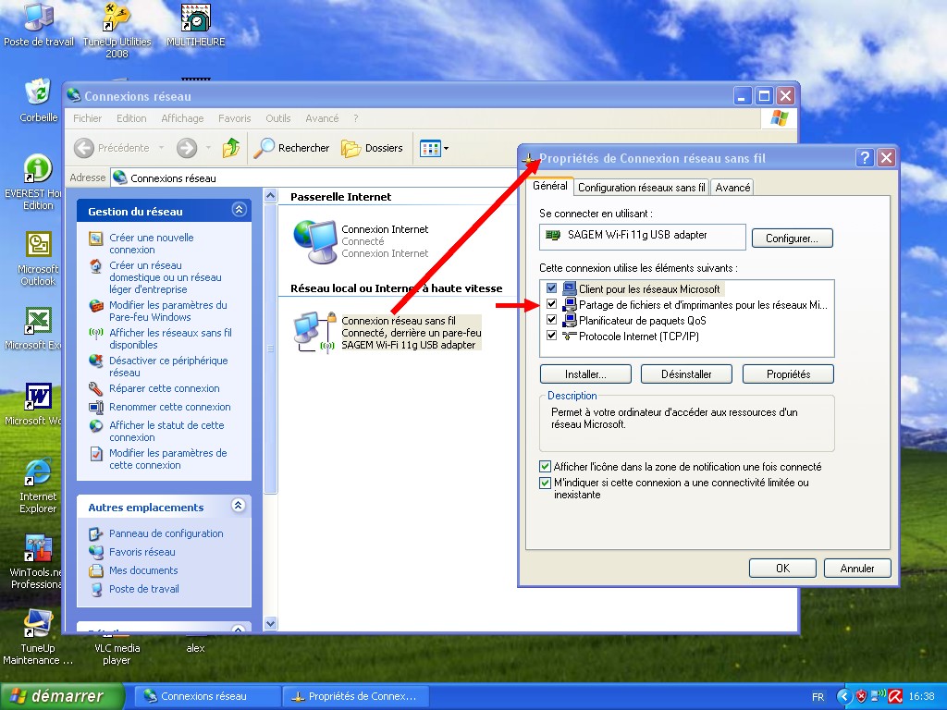Click Réparer cette connexion link

(x=164, y=388)
